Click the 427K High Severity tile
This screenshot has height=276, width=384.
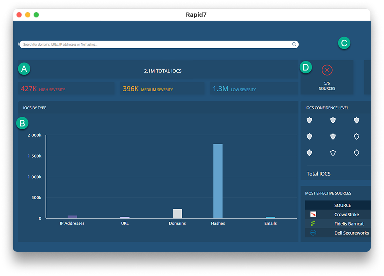tap(66, 89)
